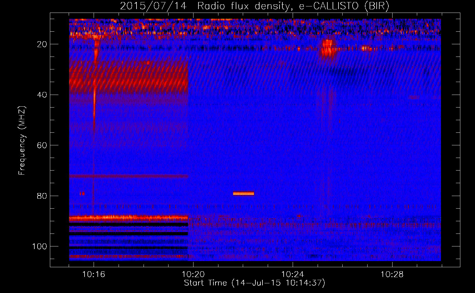Click the bright red-orange band near 89 MHz

click(128, 218)
